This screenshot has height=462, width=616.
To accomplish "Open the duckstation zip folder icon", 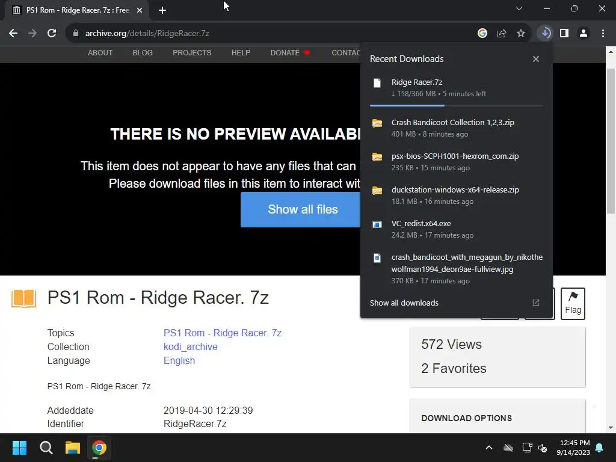I will point(377,191).
